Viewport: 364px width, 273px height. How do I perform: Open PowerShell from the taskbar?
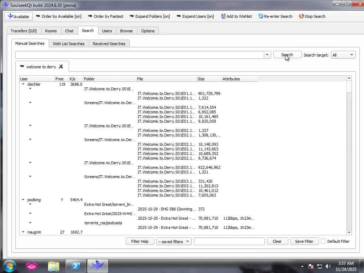(76, 266)
